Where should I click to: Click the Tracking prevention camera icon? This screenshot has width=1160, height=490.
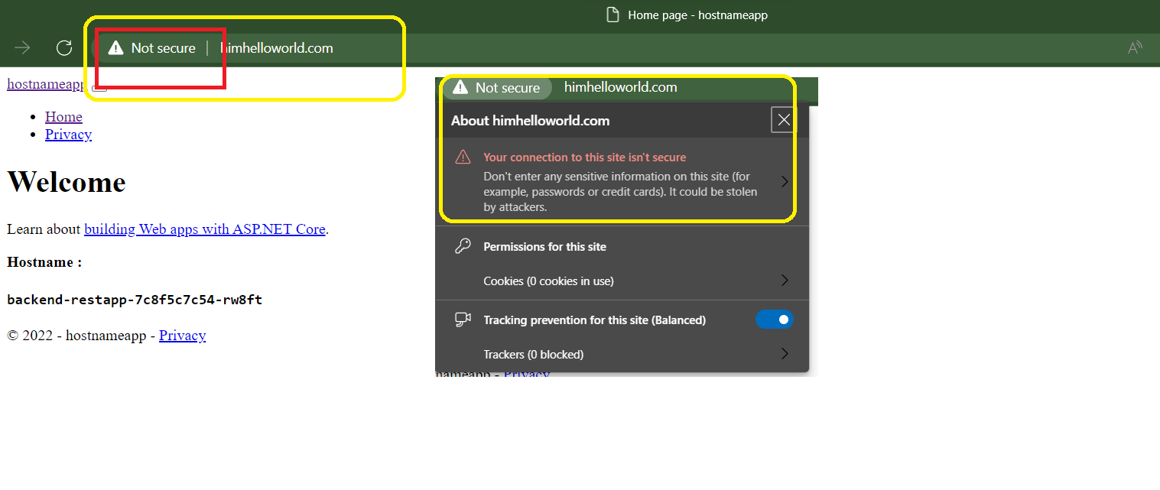tap(463, 319)
